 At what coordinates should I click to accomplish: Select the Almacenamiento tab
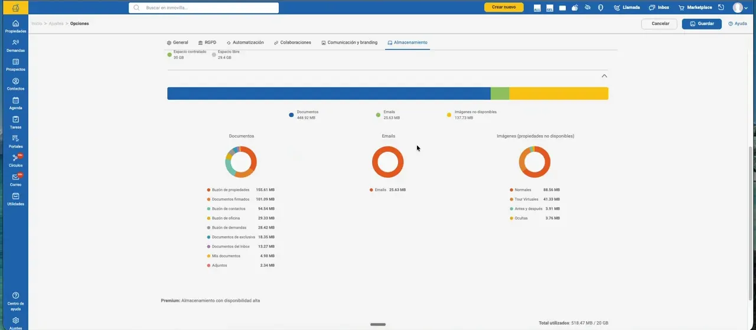coord(408,43)
